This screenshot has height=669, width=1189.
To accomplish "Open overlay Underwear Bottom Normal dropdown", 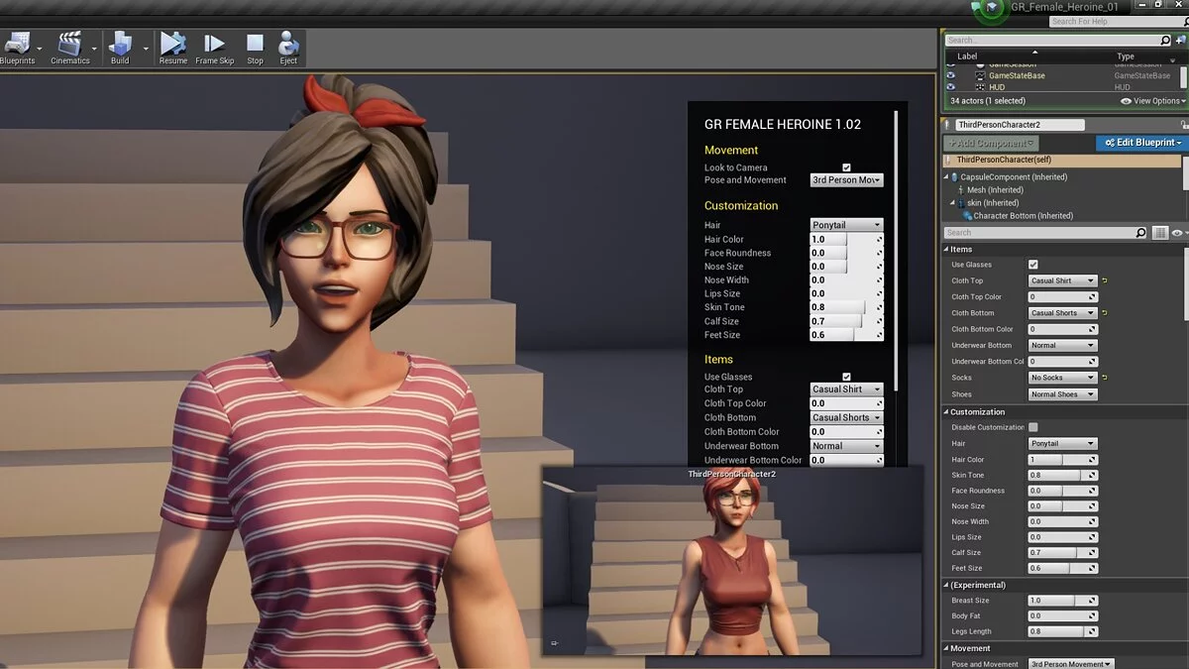I will tap(846, 446).
